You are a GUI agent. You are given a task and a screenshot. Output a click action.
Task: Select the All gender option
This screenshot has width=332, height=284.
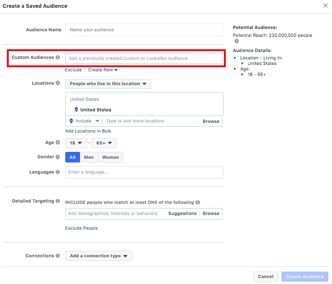[73, 157]
